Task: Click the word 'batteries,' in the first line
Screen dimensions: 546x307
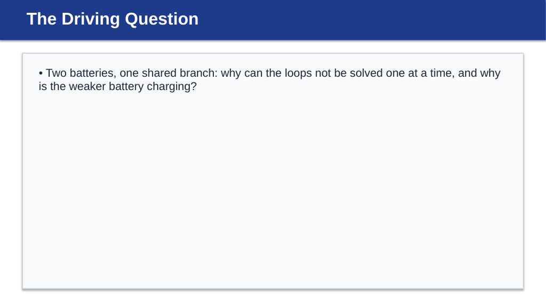Action: (93, 73)
